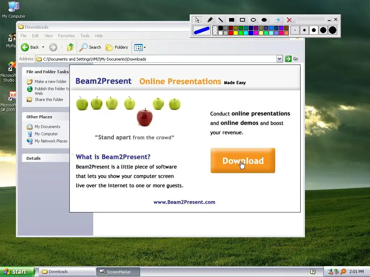Pick the bright red color swatch

point(231,33)
